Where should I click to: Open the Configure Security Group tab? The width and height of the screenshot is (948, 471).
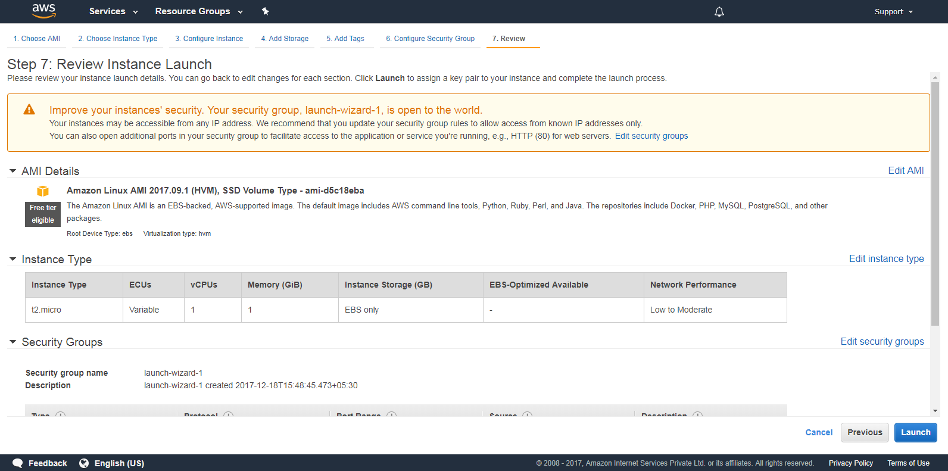(x=430, y=39)
